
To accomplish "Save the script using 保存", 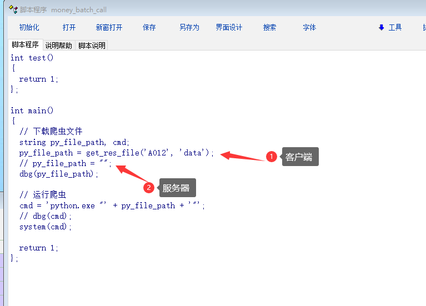I will click(149, 28).
